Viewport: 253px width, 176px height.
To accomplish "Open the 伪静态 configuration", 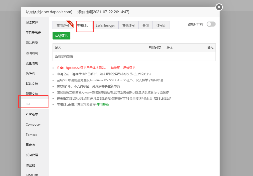I will tap(30, 73).
